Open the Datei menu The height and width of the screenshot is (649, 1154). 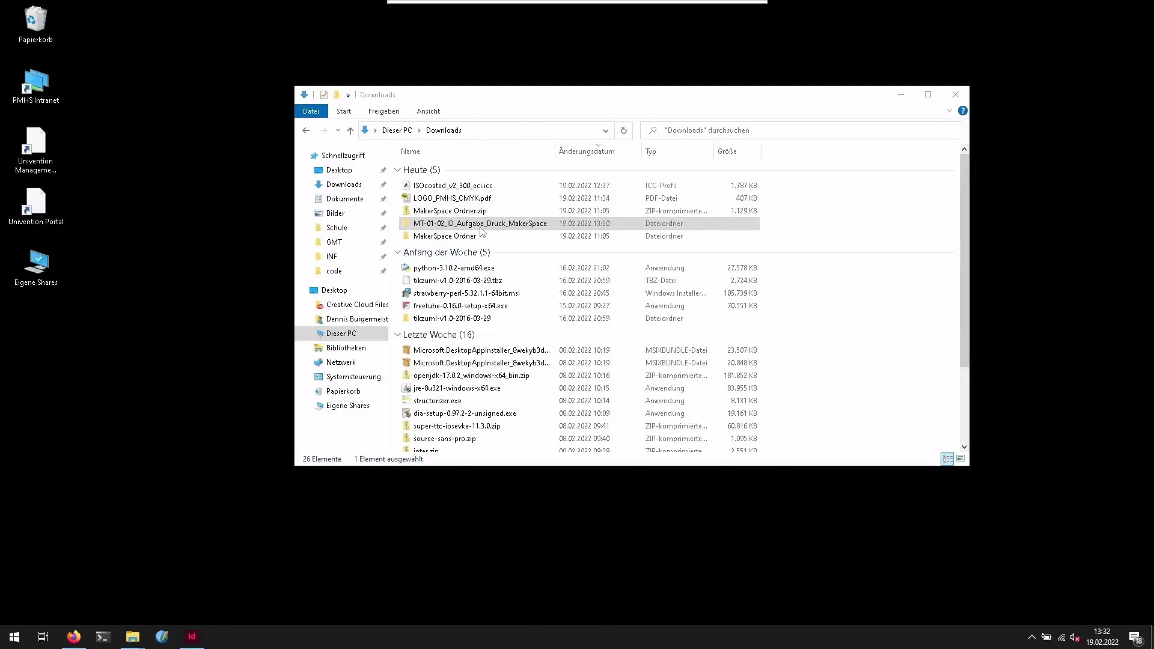click(311, 111)
